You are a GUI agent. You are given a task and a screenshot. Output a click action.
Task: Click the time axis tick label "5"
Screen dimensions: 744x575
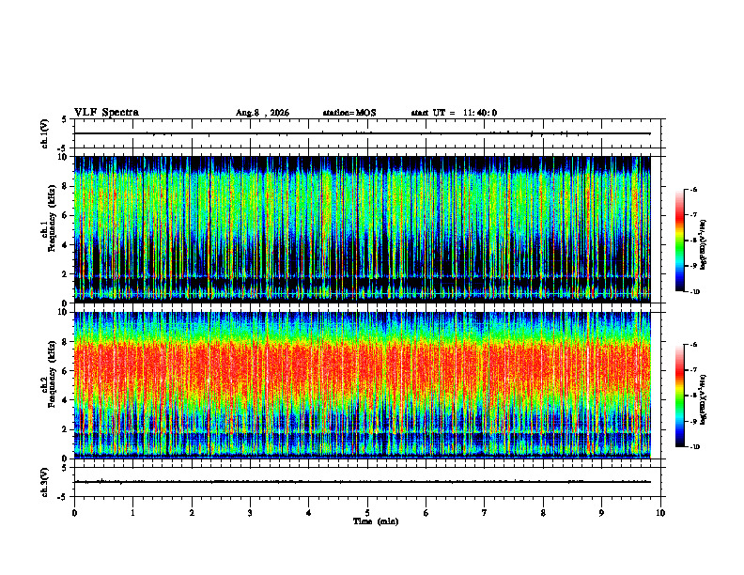tap(367, 513)
